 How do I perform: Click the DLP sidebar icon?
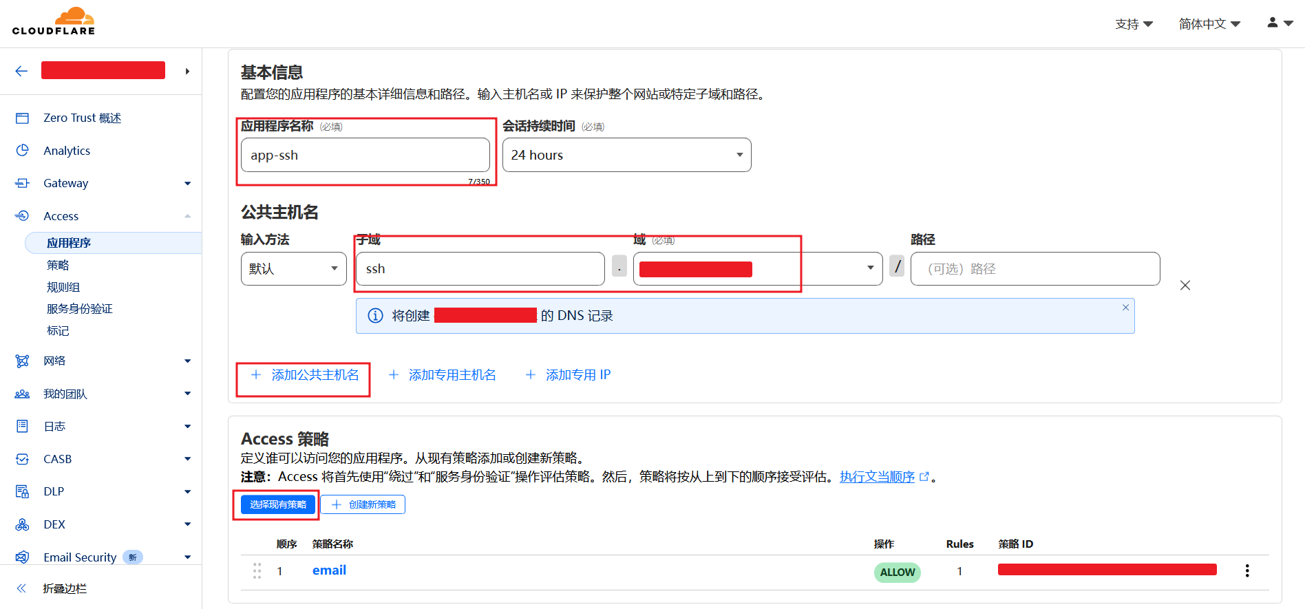(22, 491)
